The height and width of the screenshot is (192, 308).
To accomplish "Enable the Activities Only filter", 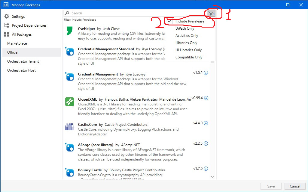I will [x=190, y=36].
